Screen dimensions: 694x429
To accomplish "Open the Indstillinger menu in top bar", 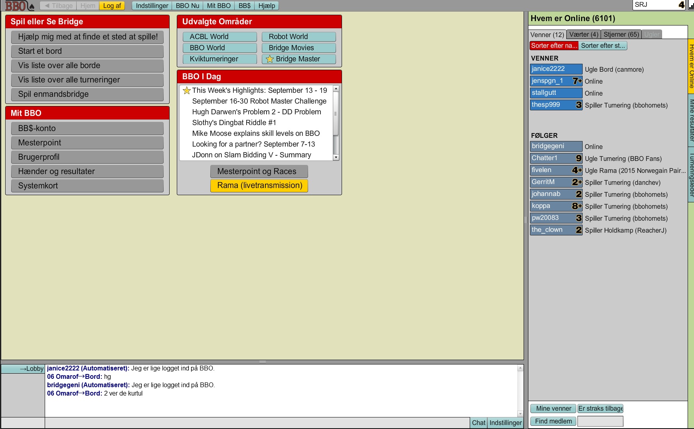I will click(x=152, y=6).
